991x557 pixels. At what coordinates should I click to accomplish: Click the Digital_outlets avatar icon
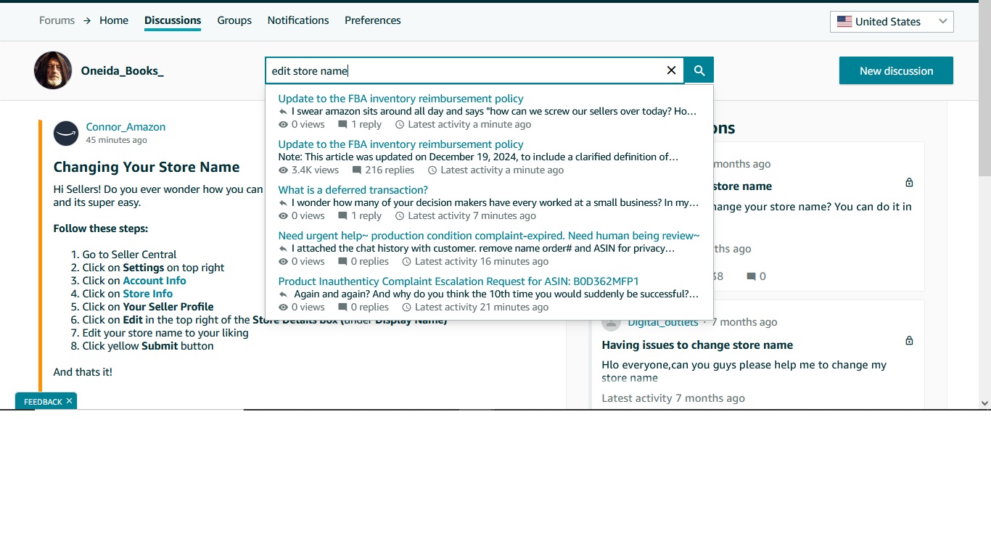pyautogui.click(x=612, y=322)
